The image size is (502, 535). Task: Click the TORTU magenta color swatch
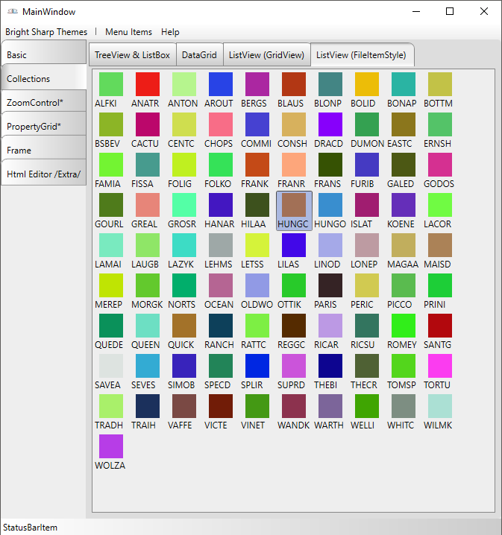click(439, 366)
